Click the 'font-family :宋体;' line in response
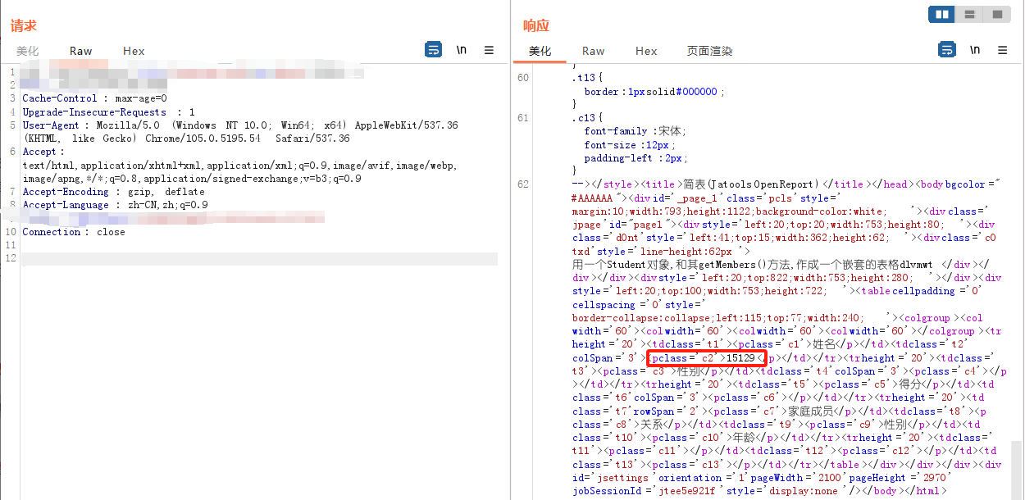 point(635,131)
